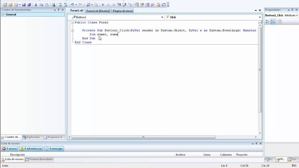The image size is (299, 168).
Task: Select the Explorador bottom tab
Action: [x=32, y=137]
